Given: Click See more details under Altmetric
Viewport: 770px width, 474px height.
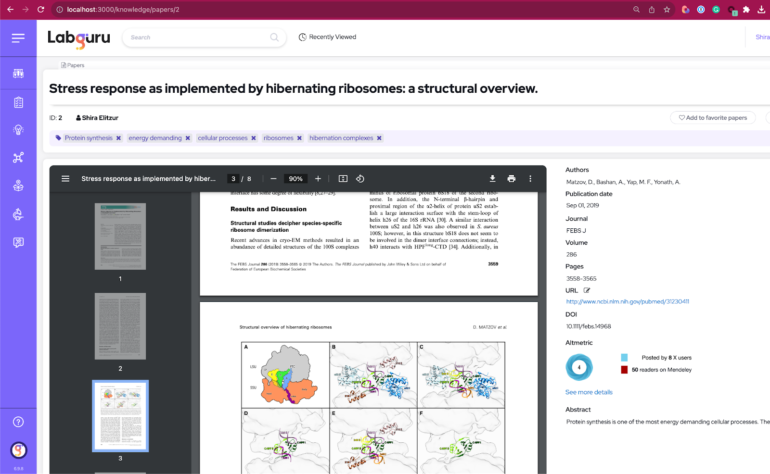Looking at the screenshot, I should [589, 392].
